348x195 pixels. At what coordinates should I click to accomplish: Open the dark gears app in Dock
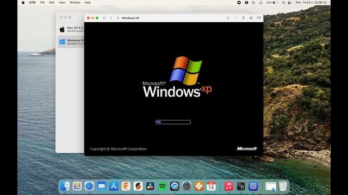click(x=241, y=186)
